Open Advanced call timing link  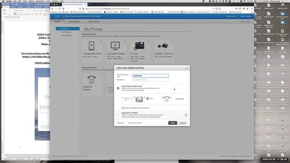(135, 123)
